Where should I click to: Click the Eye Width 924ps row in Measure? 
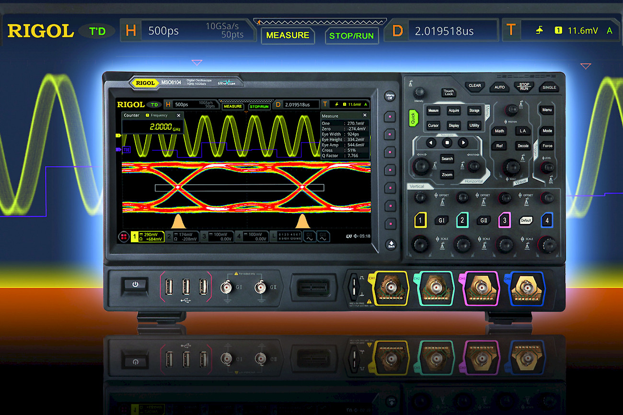tap(345, 135)
